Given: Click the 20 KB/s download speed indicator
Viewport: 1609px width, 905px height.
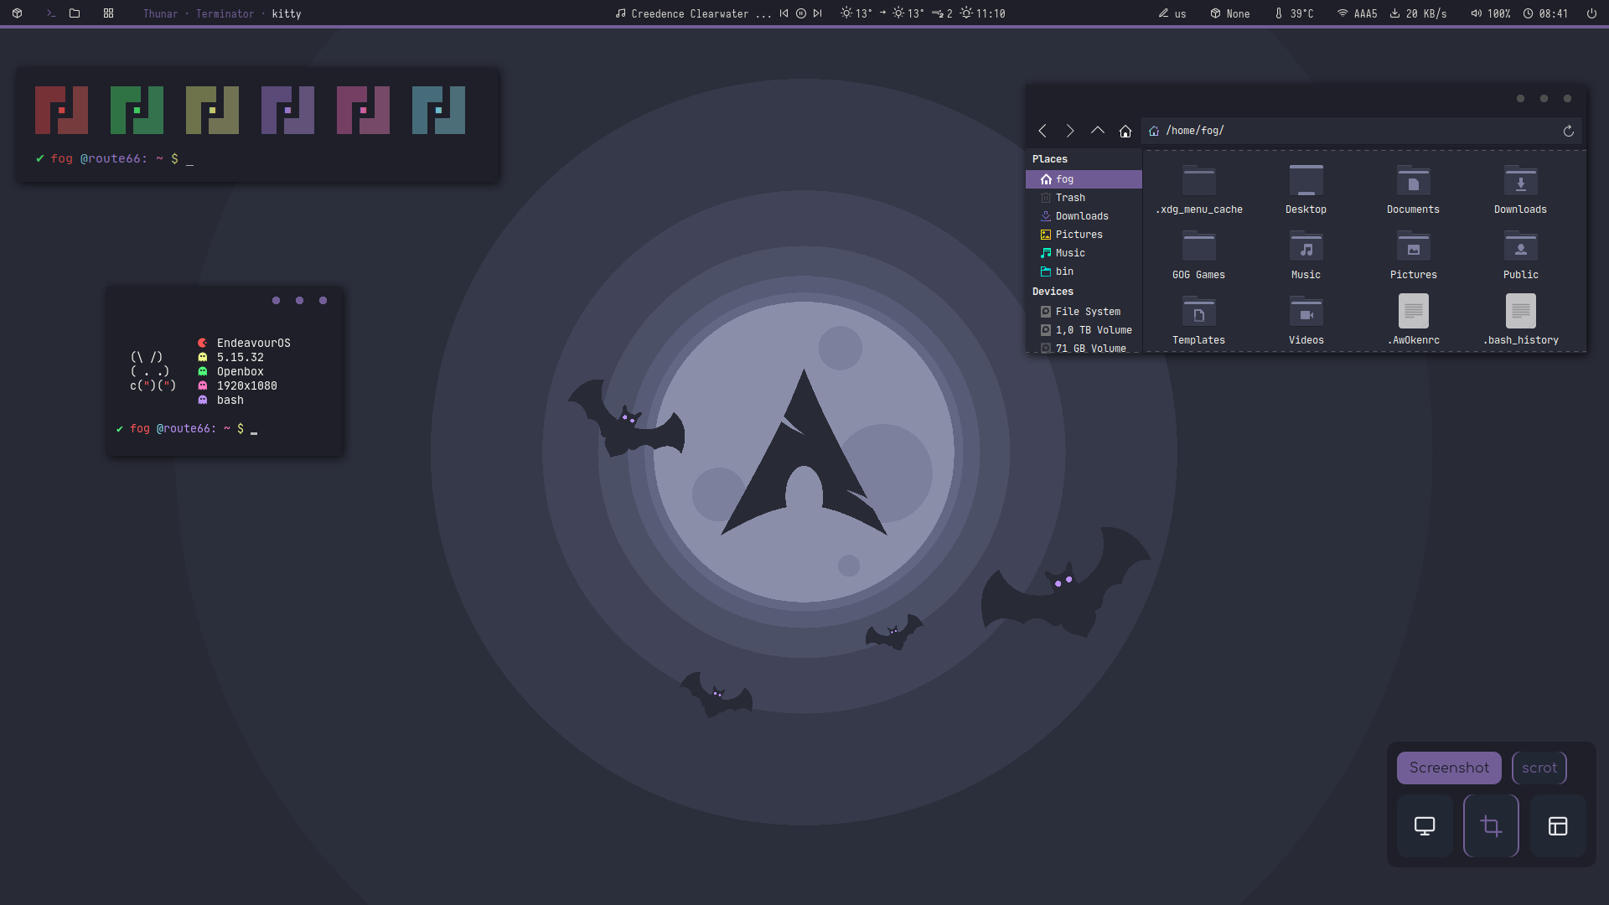Looking at the screenshot, I should 1419,14.
